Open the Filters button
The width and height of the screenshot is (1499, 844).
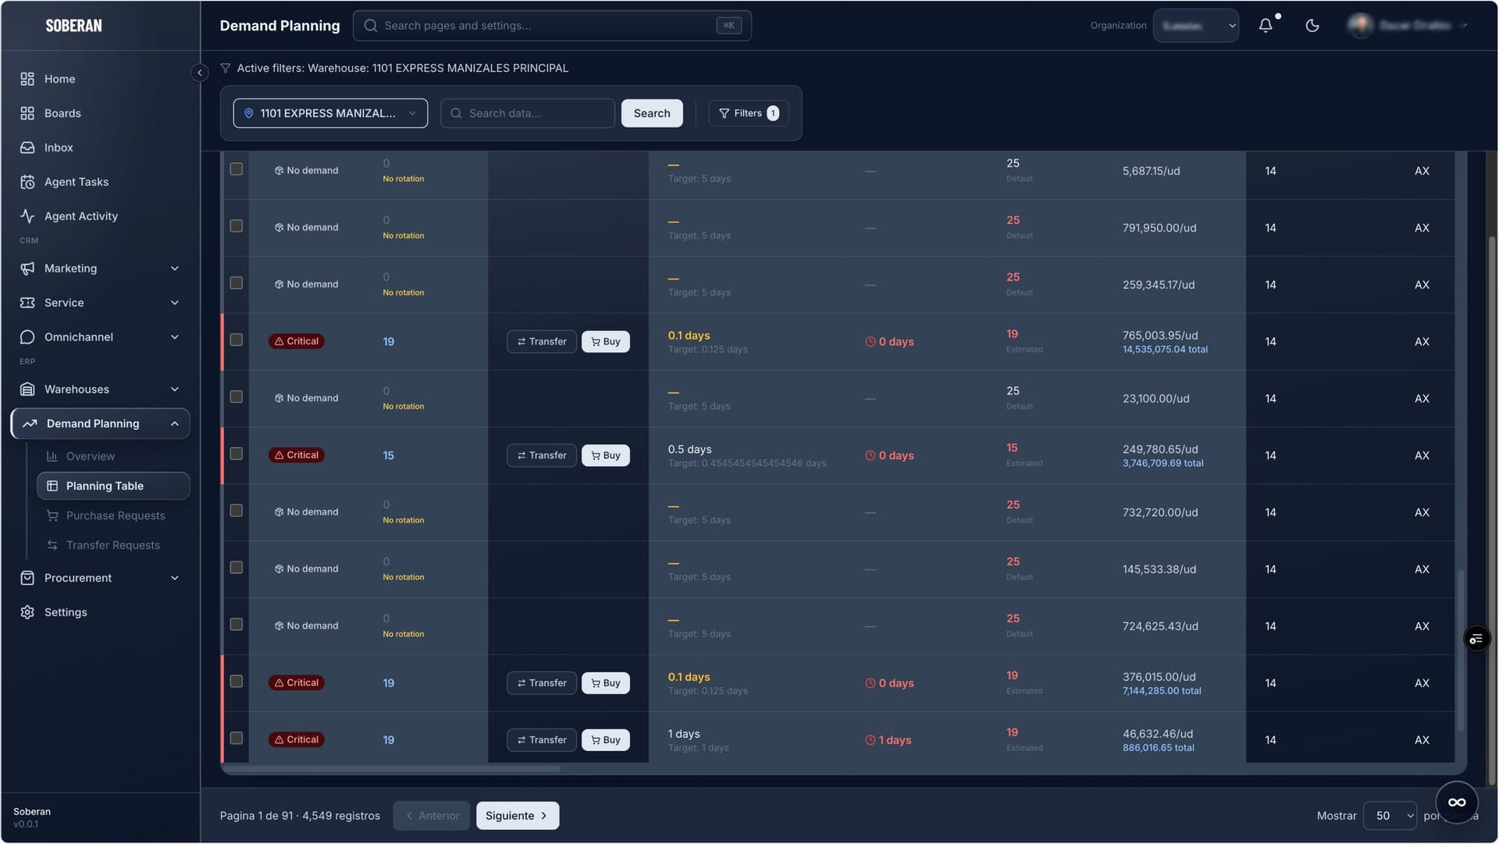(749, 114)
